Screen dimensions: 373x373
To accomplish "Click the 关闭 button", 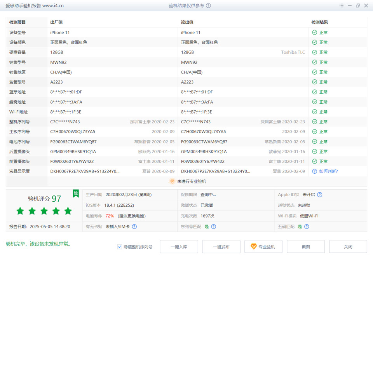I will (348, 247).
